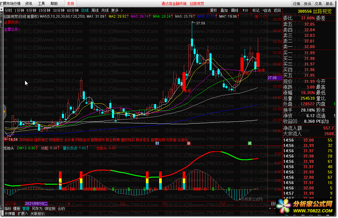Click the 云计算 concept tag
The height and width of the screenshot is (218, 338).
pyautogui.click(x=69, y=140)
